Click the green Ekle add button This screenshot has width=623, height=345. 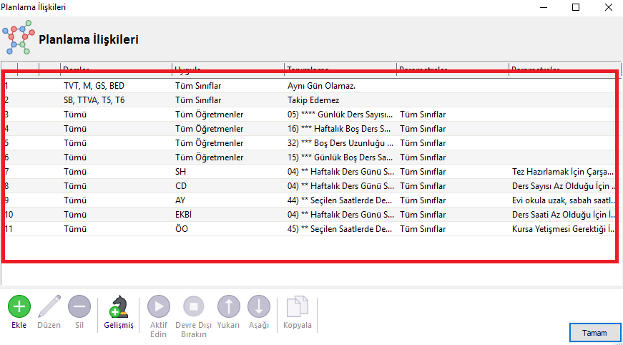point(19,306)
